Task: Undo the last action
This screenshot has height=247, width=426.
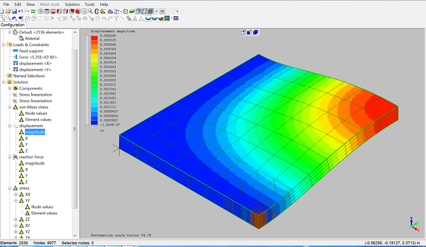Action: click(21, 12)
